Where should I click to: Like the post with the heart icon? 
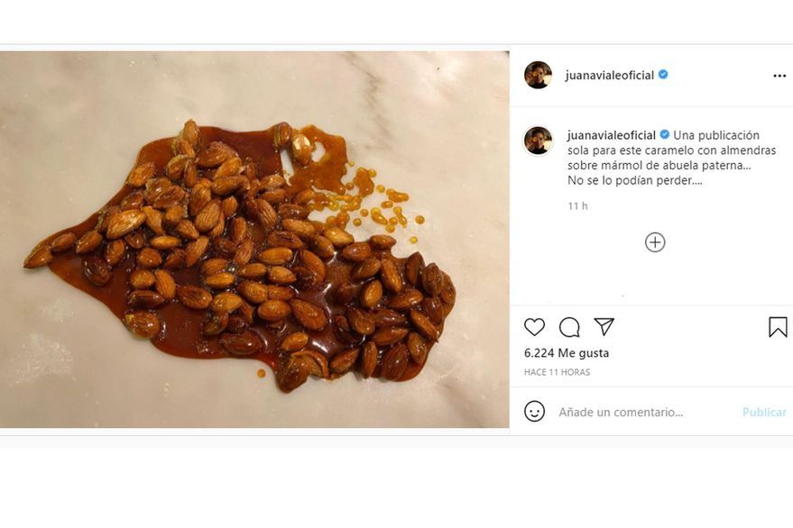tap(535, 327)
